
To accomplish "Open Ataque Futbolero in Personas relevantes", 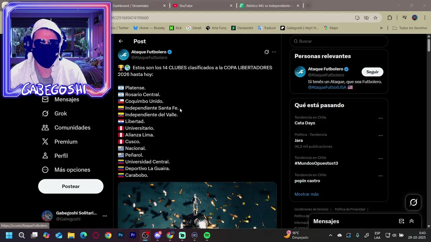I will [x=326, y=69].
